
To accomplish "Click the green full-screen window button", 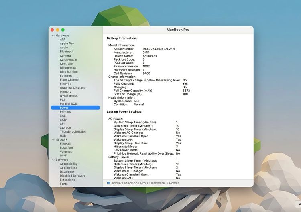I will [63, 30].
